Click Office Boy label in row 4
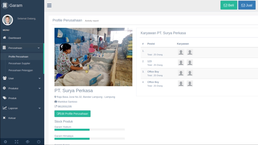258x145 pixels. coord(153,82)
